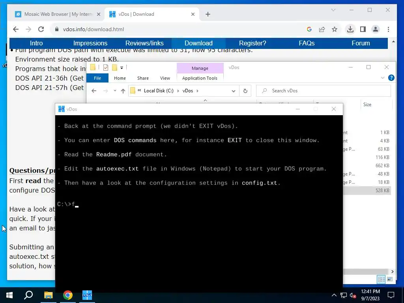Screen dimensions: 404x303
Task: Reload the vdos.info page
Action: (41, 29)
